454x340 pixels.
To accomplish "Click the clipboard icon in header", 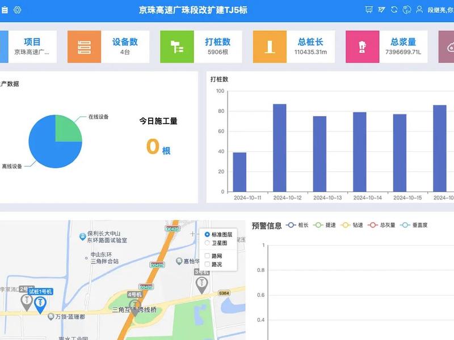I will pyautogui.click(x=5, y=10).
